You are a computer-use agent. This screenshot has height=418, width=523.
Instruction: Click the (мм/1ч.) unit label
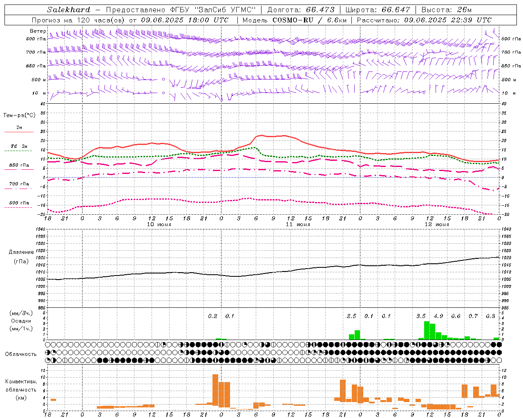[x=21, y=329]
